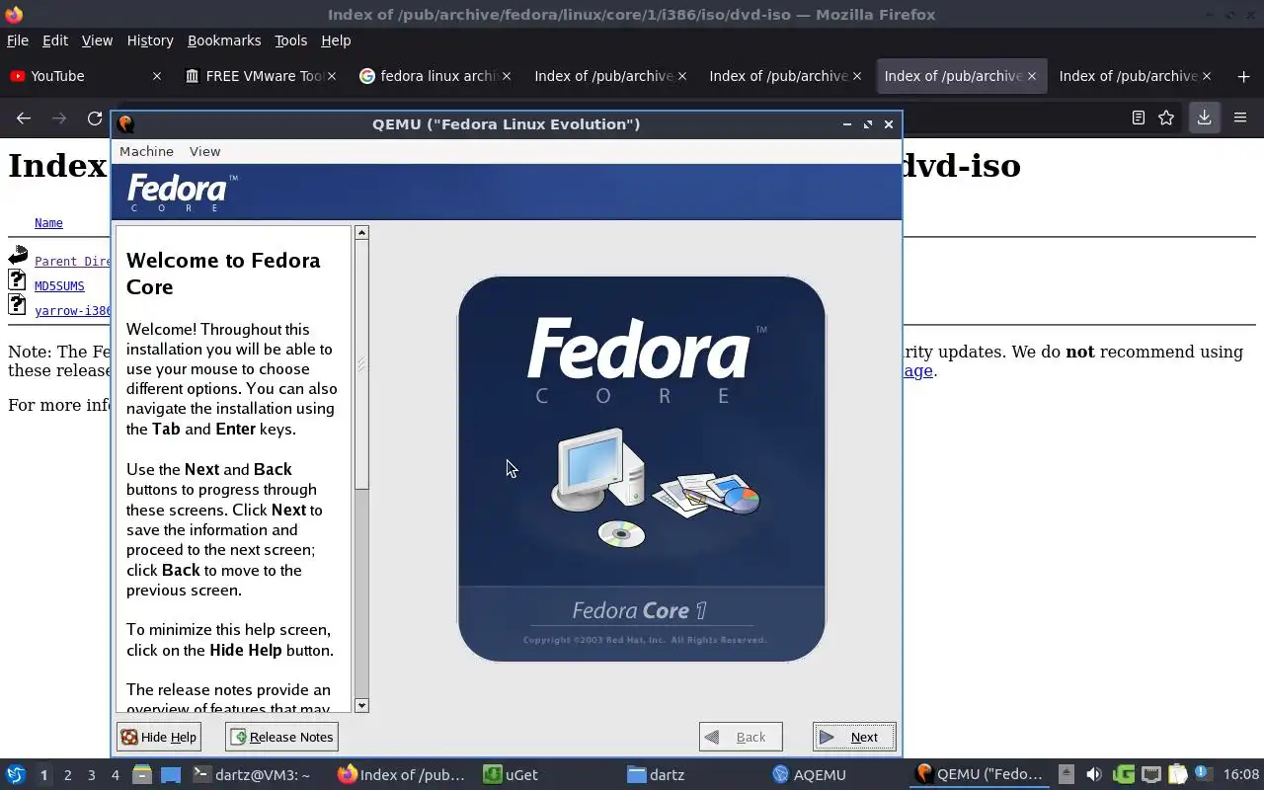Open the desktop start menu icon in taskbar
The image size is (1264, 790).
(16, 775)
